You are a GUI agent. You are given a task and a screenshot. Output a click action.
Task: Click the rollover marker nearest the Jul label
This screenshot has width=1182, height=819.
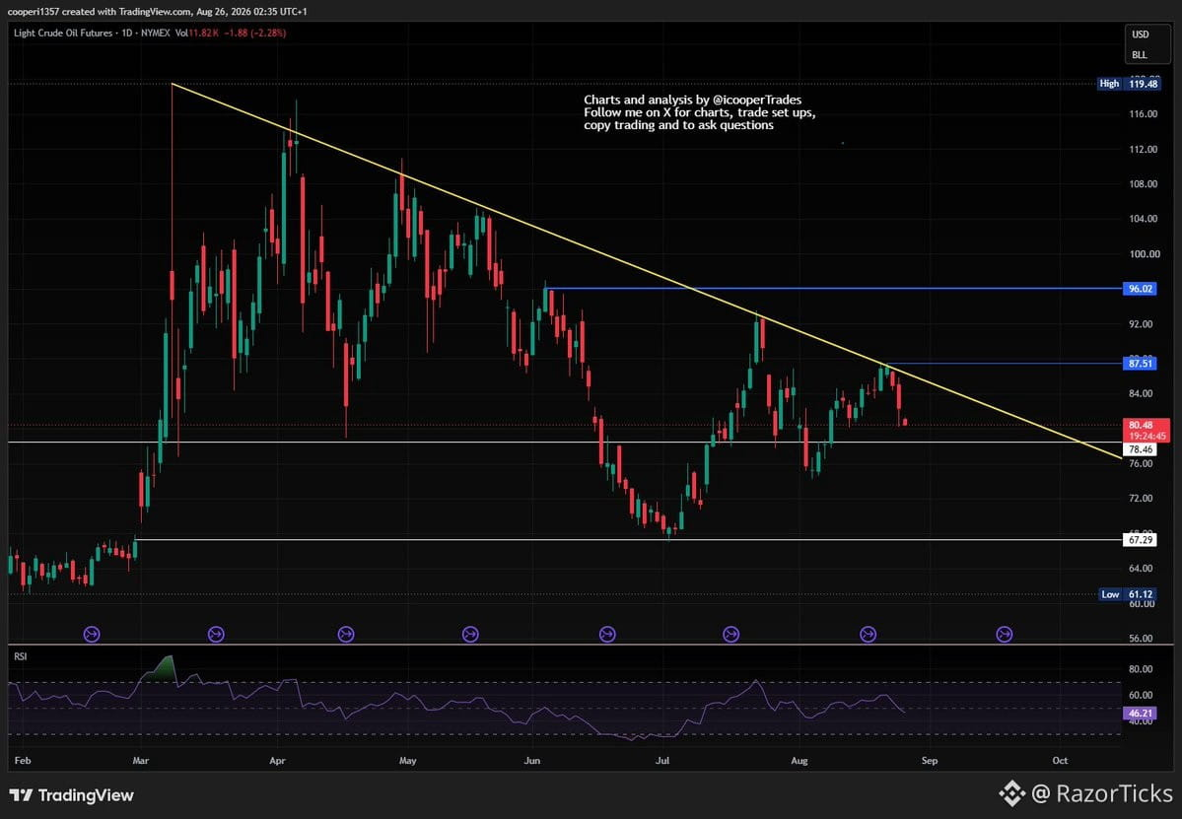(x=607, y=635)
